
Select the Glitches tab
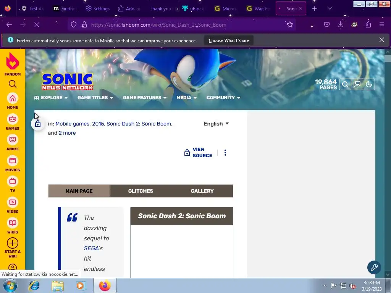(141, 191)
